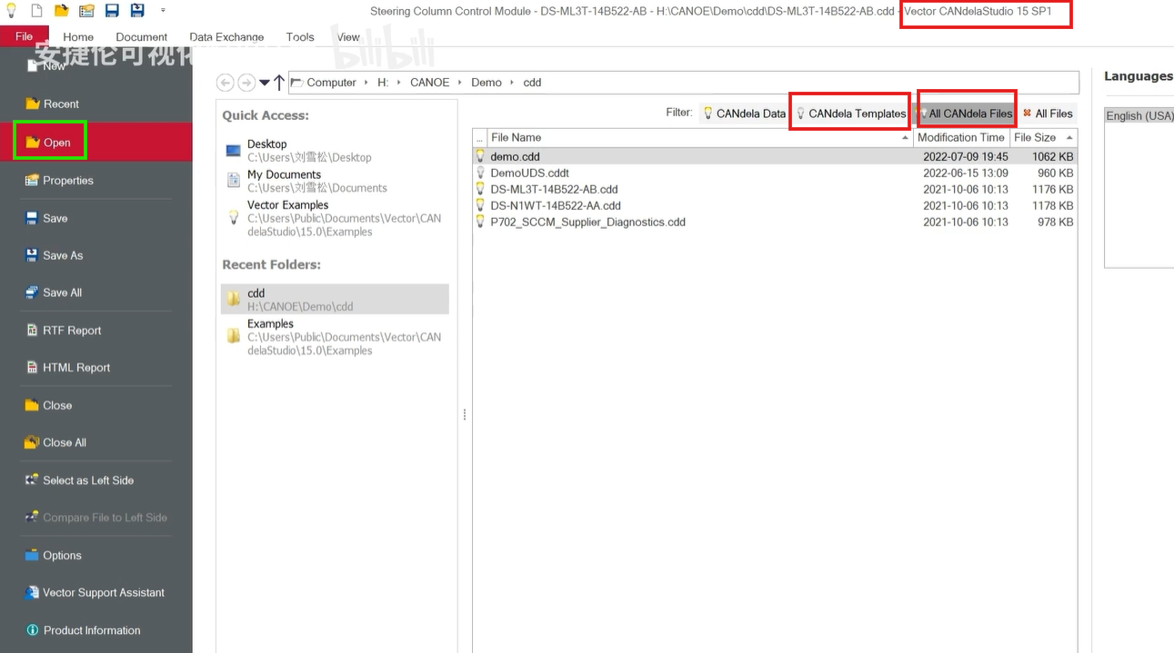1174x653 pixels.
Task: Open My Documents under Quick Access
Action: point(335,181)
